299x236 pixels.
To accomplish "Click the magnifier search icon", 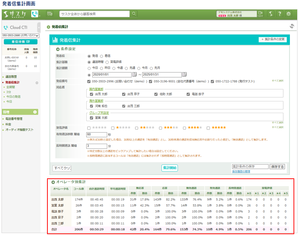I will point(134,14).
